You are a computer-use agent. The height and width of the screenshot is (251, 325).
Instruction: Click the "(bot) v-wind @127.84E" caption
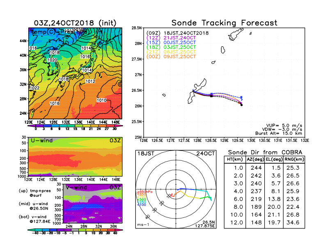coord(34,219)
